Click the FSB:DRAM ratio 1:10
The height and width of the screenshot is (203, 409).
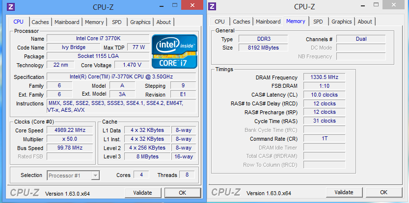(325, 86)
